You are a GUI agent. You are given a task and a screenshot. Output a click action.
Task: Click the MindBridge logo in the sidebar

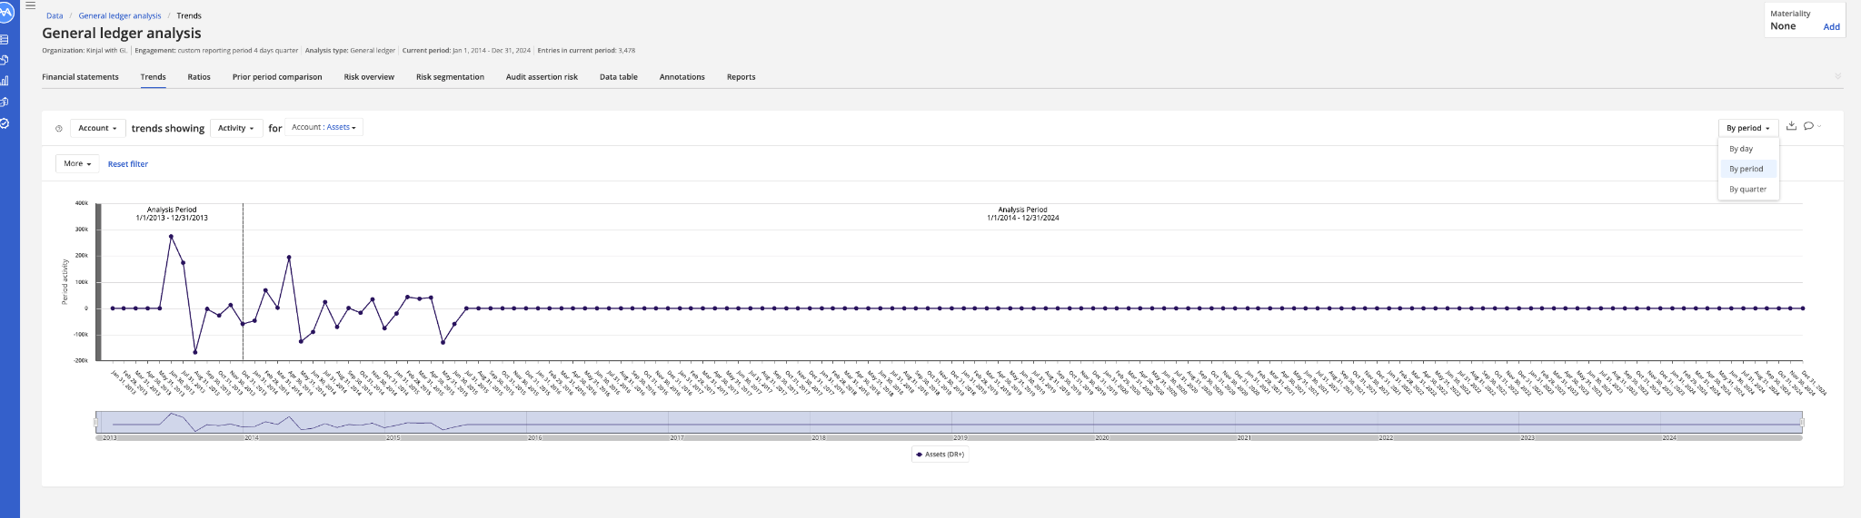point(5,13)
